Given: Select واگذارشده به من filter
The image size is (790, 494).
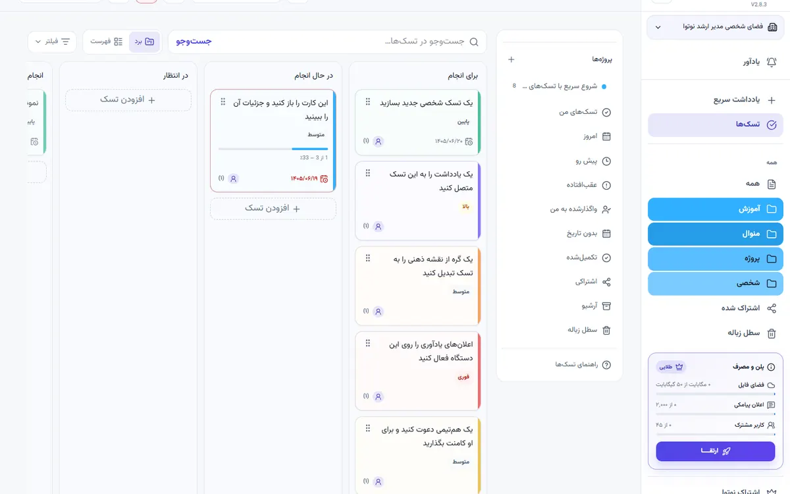Looking at the screenshot, I should coord(560,209).
